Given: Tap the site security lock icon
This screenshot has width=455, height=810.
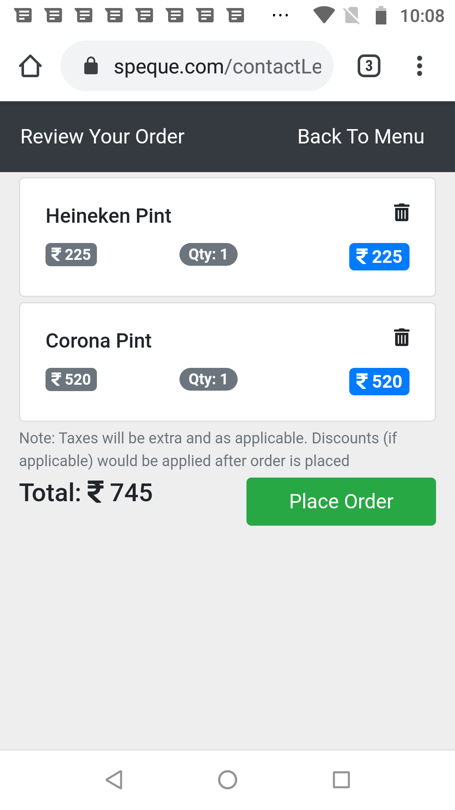Looking at the screenshot, I should (91, 66).
